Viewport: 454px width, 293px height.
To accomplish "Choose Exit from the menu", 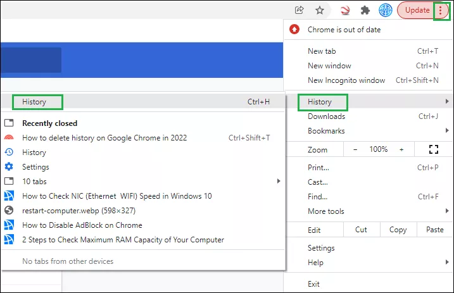I will (369, 284).
